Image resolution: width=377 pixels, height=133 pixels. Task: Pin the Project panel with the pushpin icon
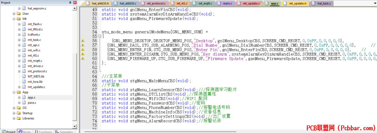pyautogui.click(x=70, y=2)
